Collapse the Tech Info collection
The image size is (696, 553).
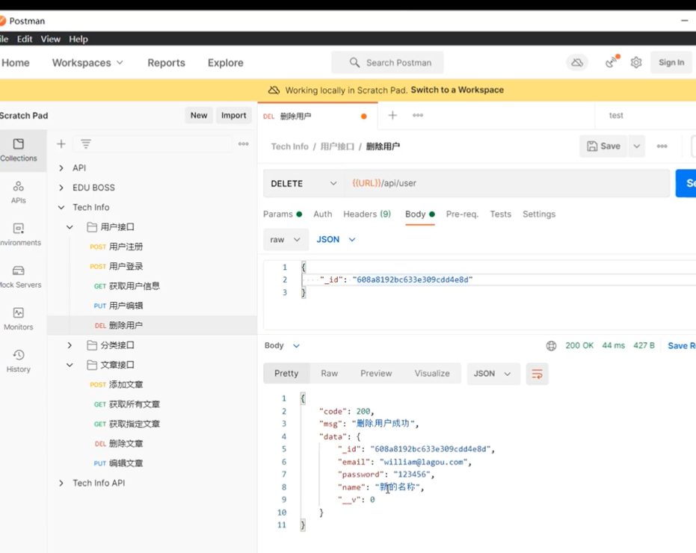[61, 207]
